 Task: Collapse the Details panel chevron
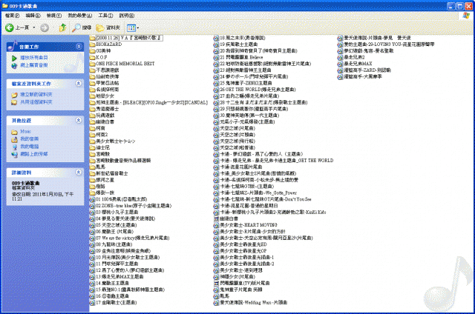coord(79,173)
